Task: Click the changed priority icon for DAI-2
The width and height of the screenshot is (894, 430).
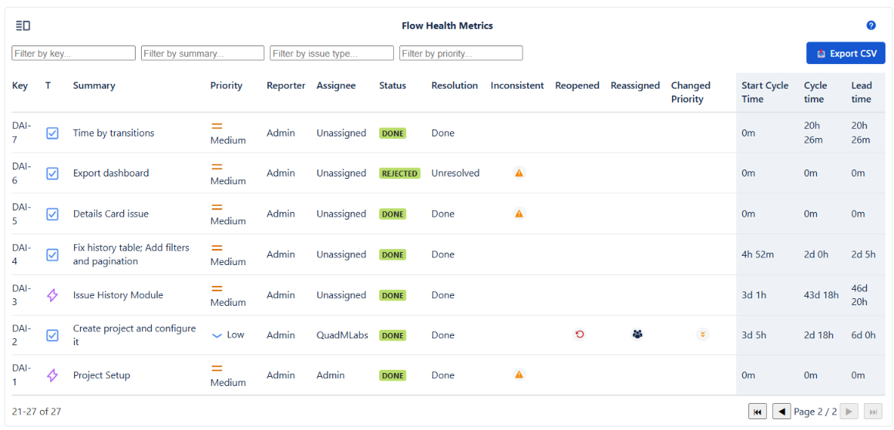Action: (x=702, y=334)
